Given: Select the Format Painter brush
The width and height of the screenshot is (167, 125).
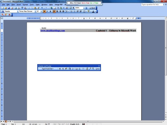Looking at the screenshot, I should 38,8.
